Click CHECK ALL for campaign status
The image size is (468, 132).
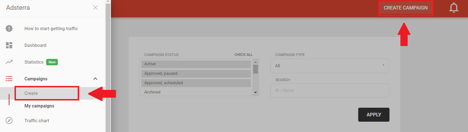coord(243,55)
